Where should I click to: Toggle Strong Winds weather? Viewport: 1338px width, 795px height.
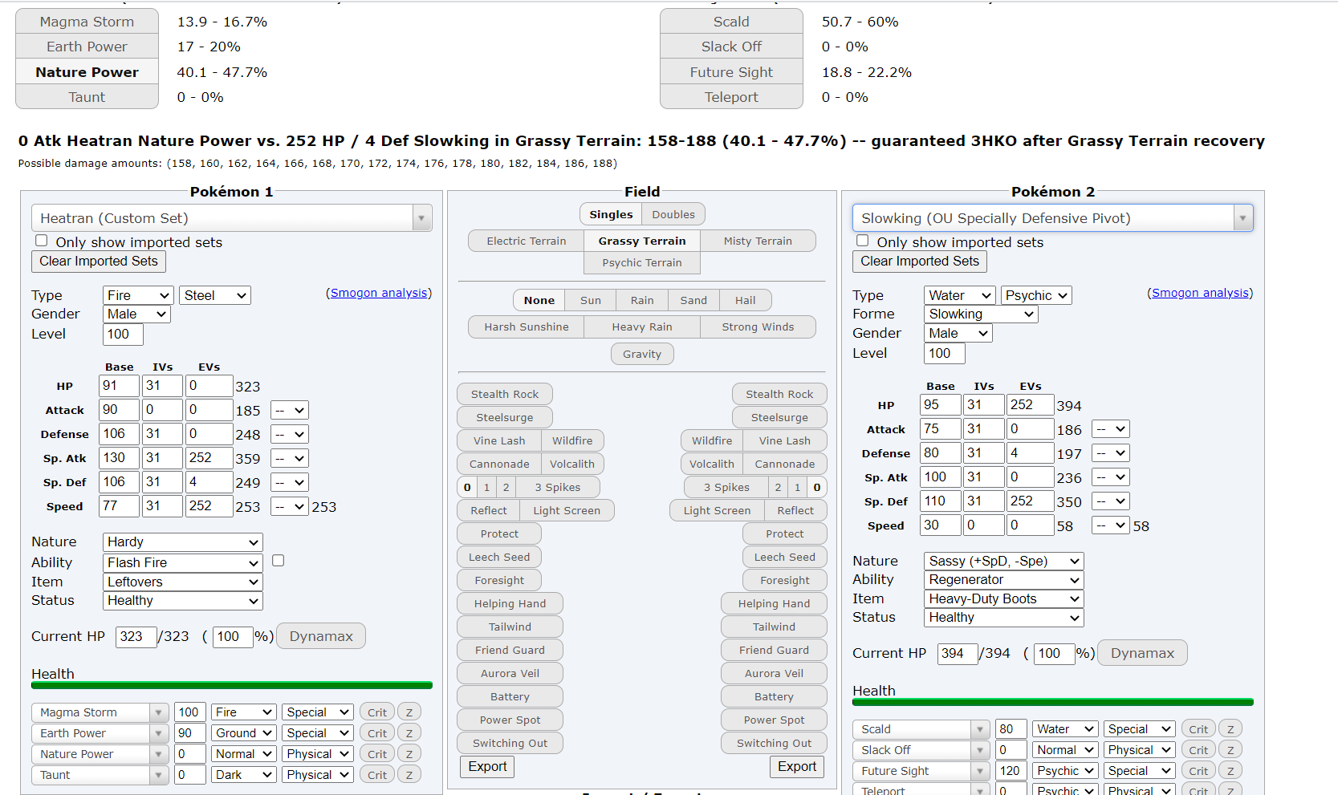[x=758, y=327]
